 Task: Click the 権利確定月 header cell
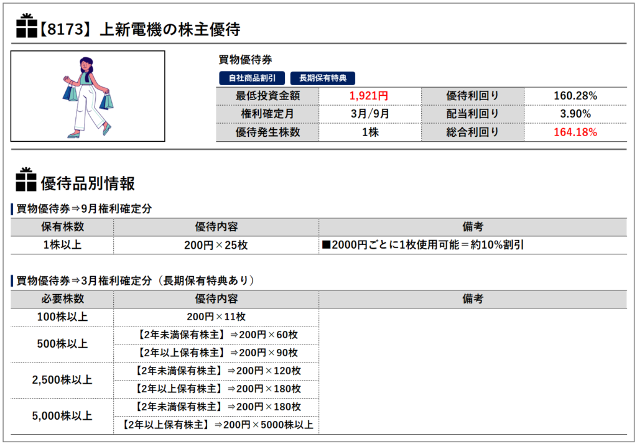point(267,114)
